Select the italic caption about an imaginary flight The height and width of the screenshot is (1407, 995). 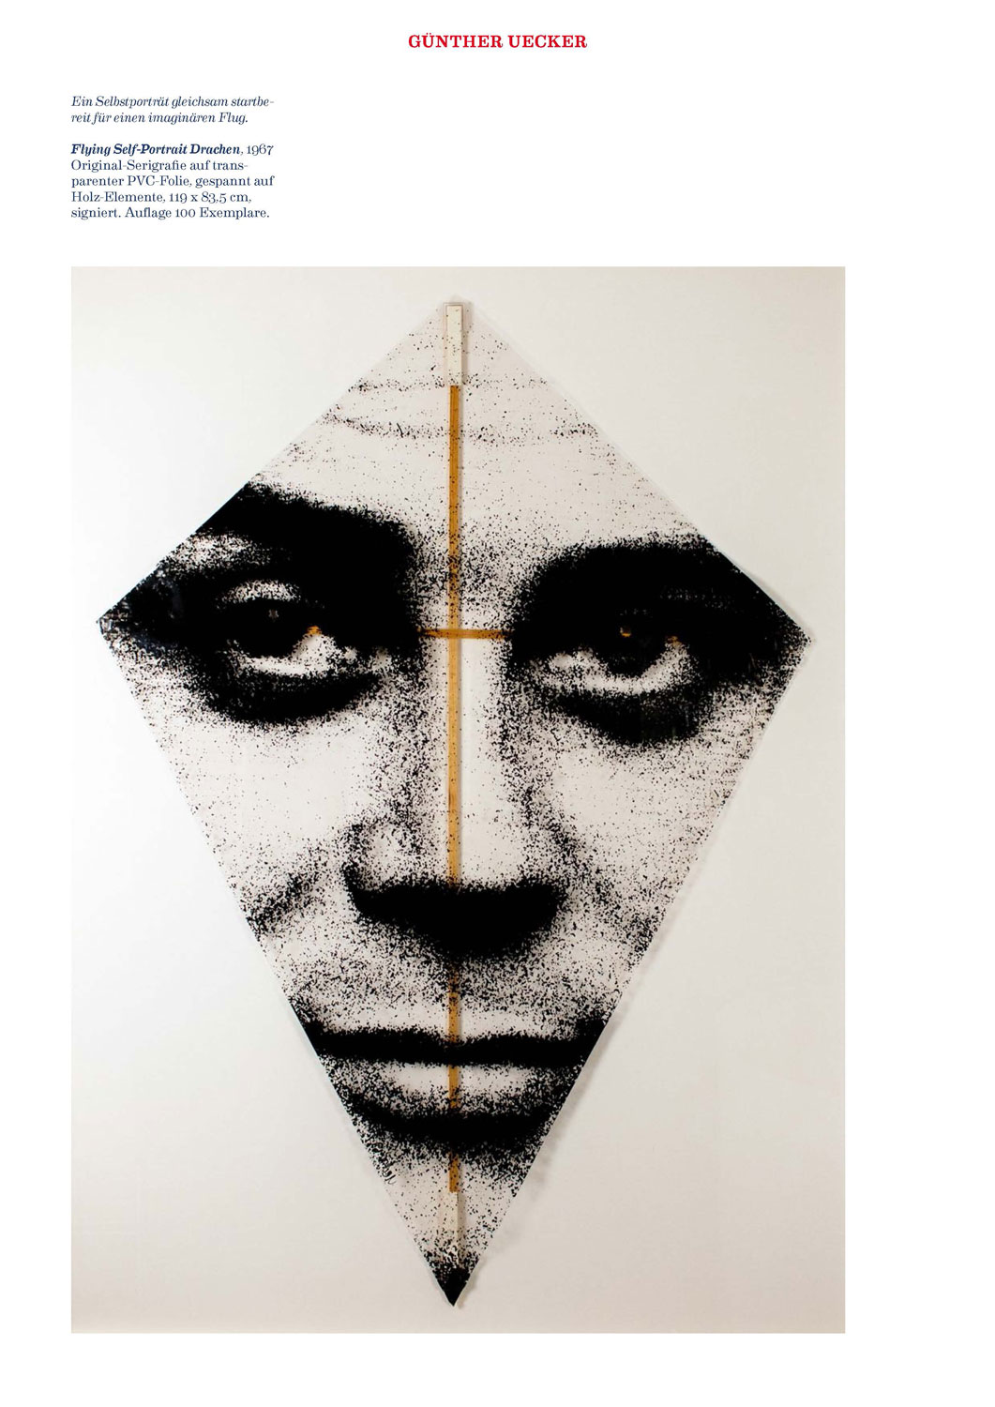(173, 109)
